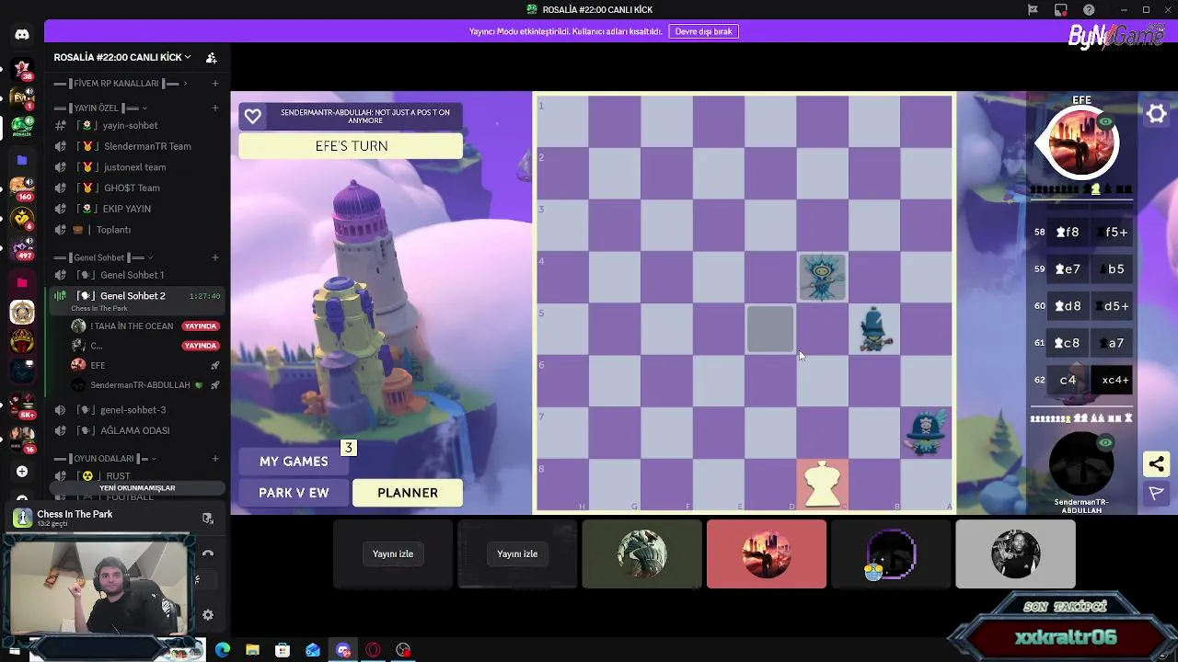Click the first Yayını izle button
The width and height of the screenshot is (1178, 662).
393,554
